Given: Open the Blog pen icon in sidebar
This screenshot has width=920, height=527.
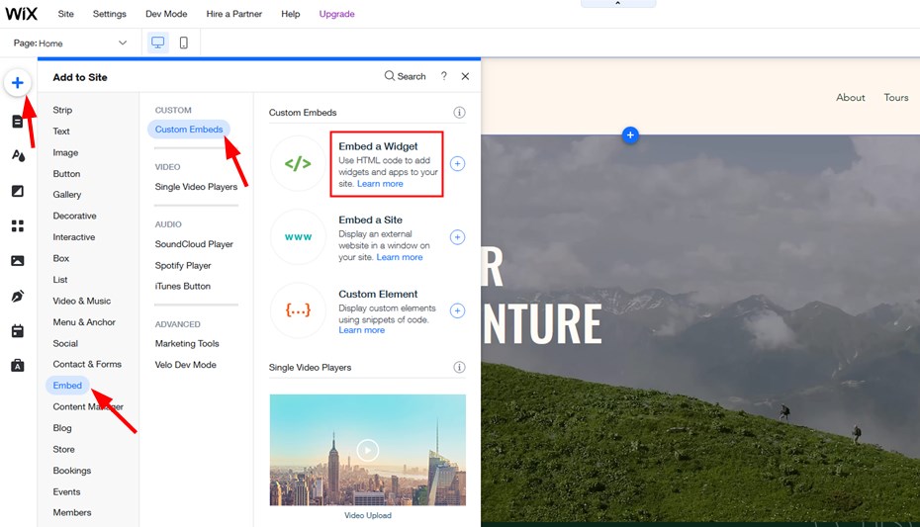Looking at the screenshot, I should [x=18, y=296].
